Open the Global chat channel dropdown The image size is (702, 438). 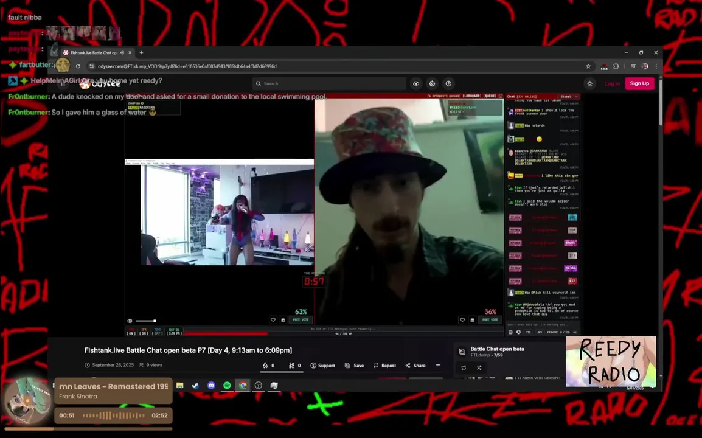(x=569, y=96)
